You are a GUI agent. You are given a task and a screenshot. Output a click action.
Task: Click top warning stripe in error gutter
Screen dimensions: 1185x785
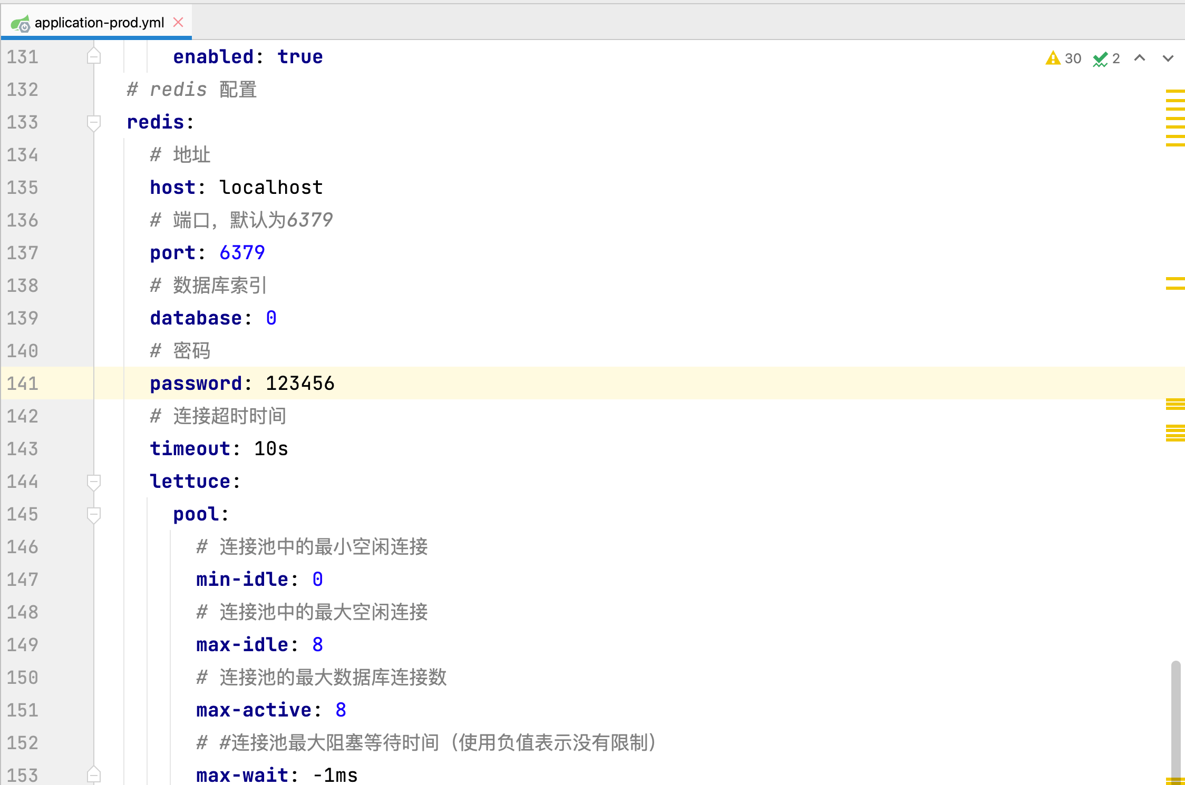[1175, 92]
